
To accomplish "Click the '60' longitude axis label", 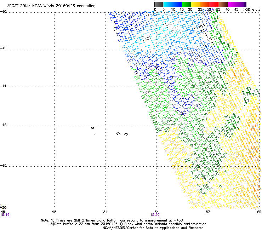I will 259,212.
